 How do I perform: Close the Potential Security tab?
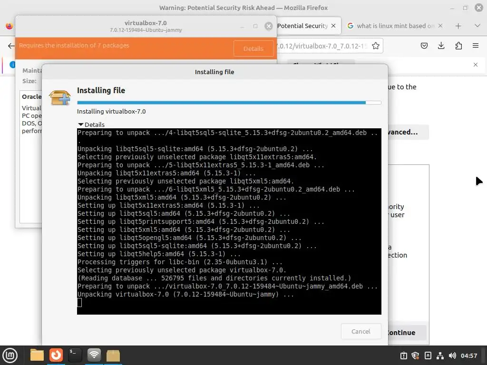[333, 26]
